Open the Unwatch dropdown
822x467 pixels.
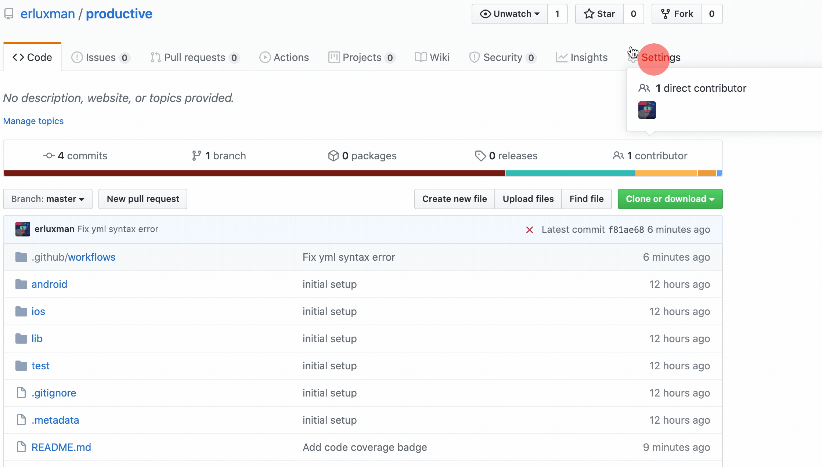pyautogui.click(x=510, y=14)
